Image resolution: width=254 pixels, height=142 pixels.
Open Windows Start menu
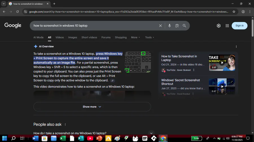click(x=5, y=138)
